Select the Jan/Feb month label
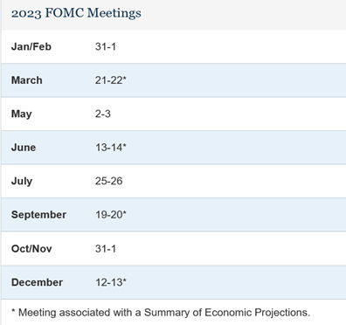The width and height of the screenshot is (346, 325). 31,46
